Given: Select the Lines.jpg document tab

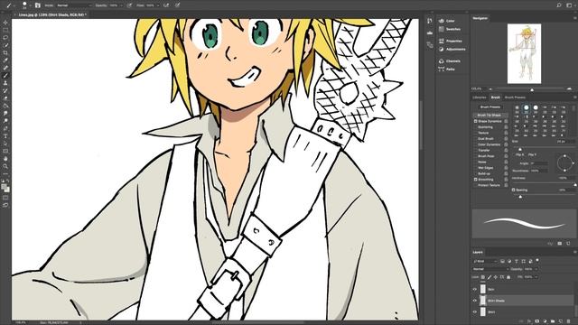Looking at the screenshot, I should [x=52, y=14].
